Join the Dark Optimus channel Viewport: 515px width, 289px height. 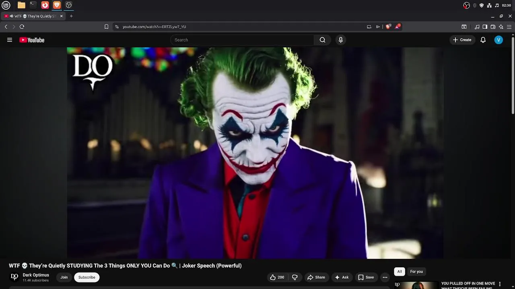click(x=64, y=277)
